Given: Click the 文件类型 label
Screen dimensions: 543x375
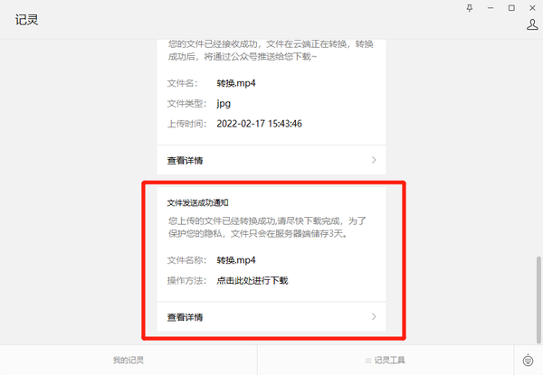Looking at the screenshot, I should pyautogui.click(x=186, y=104).
